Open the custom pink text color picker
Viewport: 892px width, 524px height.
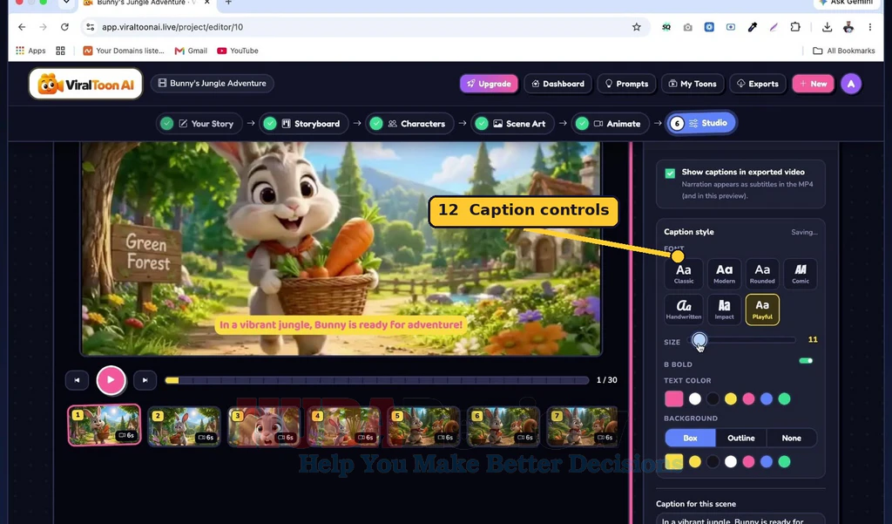(x=674, y=398)
